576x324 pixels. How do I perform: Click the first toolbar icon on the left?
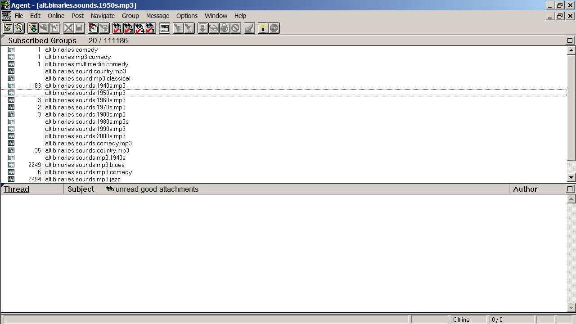[8, 28]
